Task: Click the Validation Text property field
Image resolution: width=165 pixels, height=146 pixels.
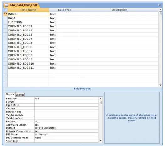Action: [x=67, y=118]
